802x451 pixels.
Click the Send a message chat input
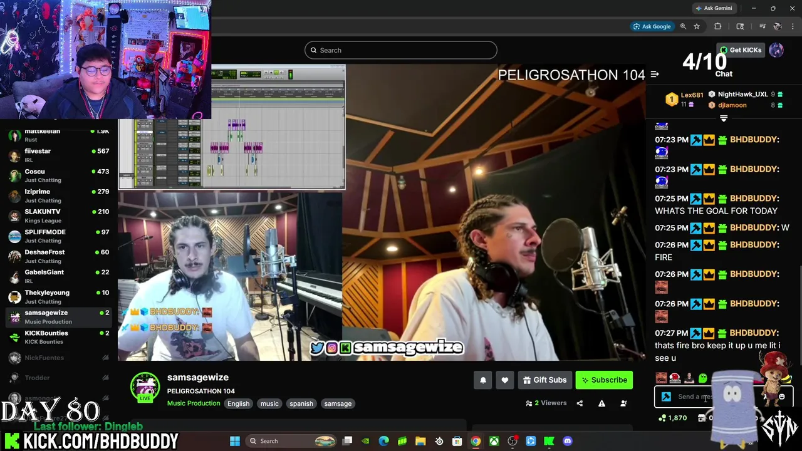[724, 397]
